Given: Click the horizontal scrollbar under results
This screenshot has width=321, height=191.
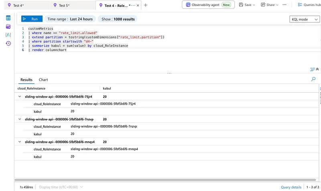Looking at the screenshot, I should coord(165,180).
